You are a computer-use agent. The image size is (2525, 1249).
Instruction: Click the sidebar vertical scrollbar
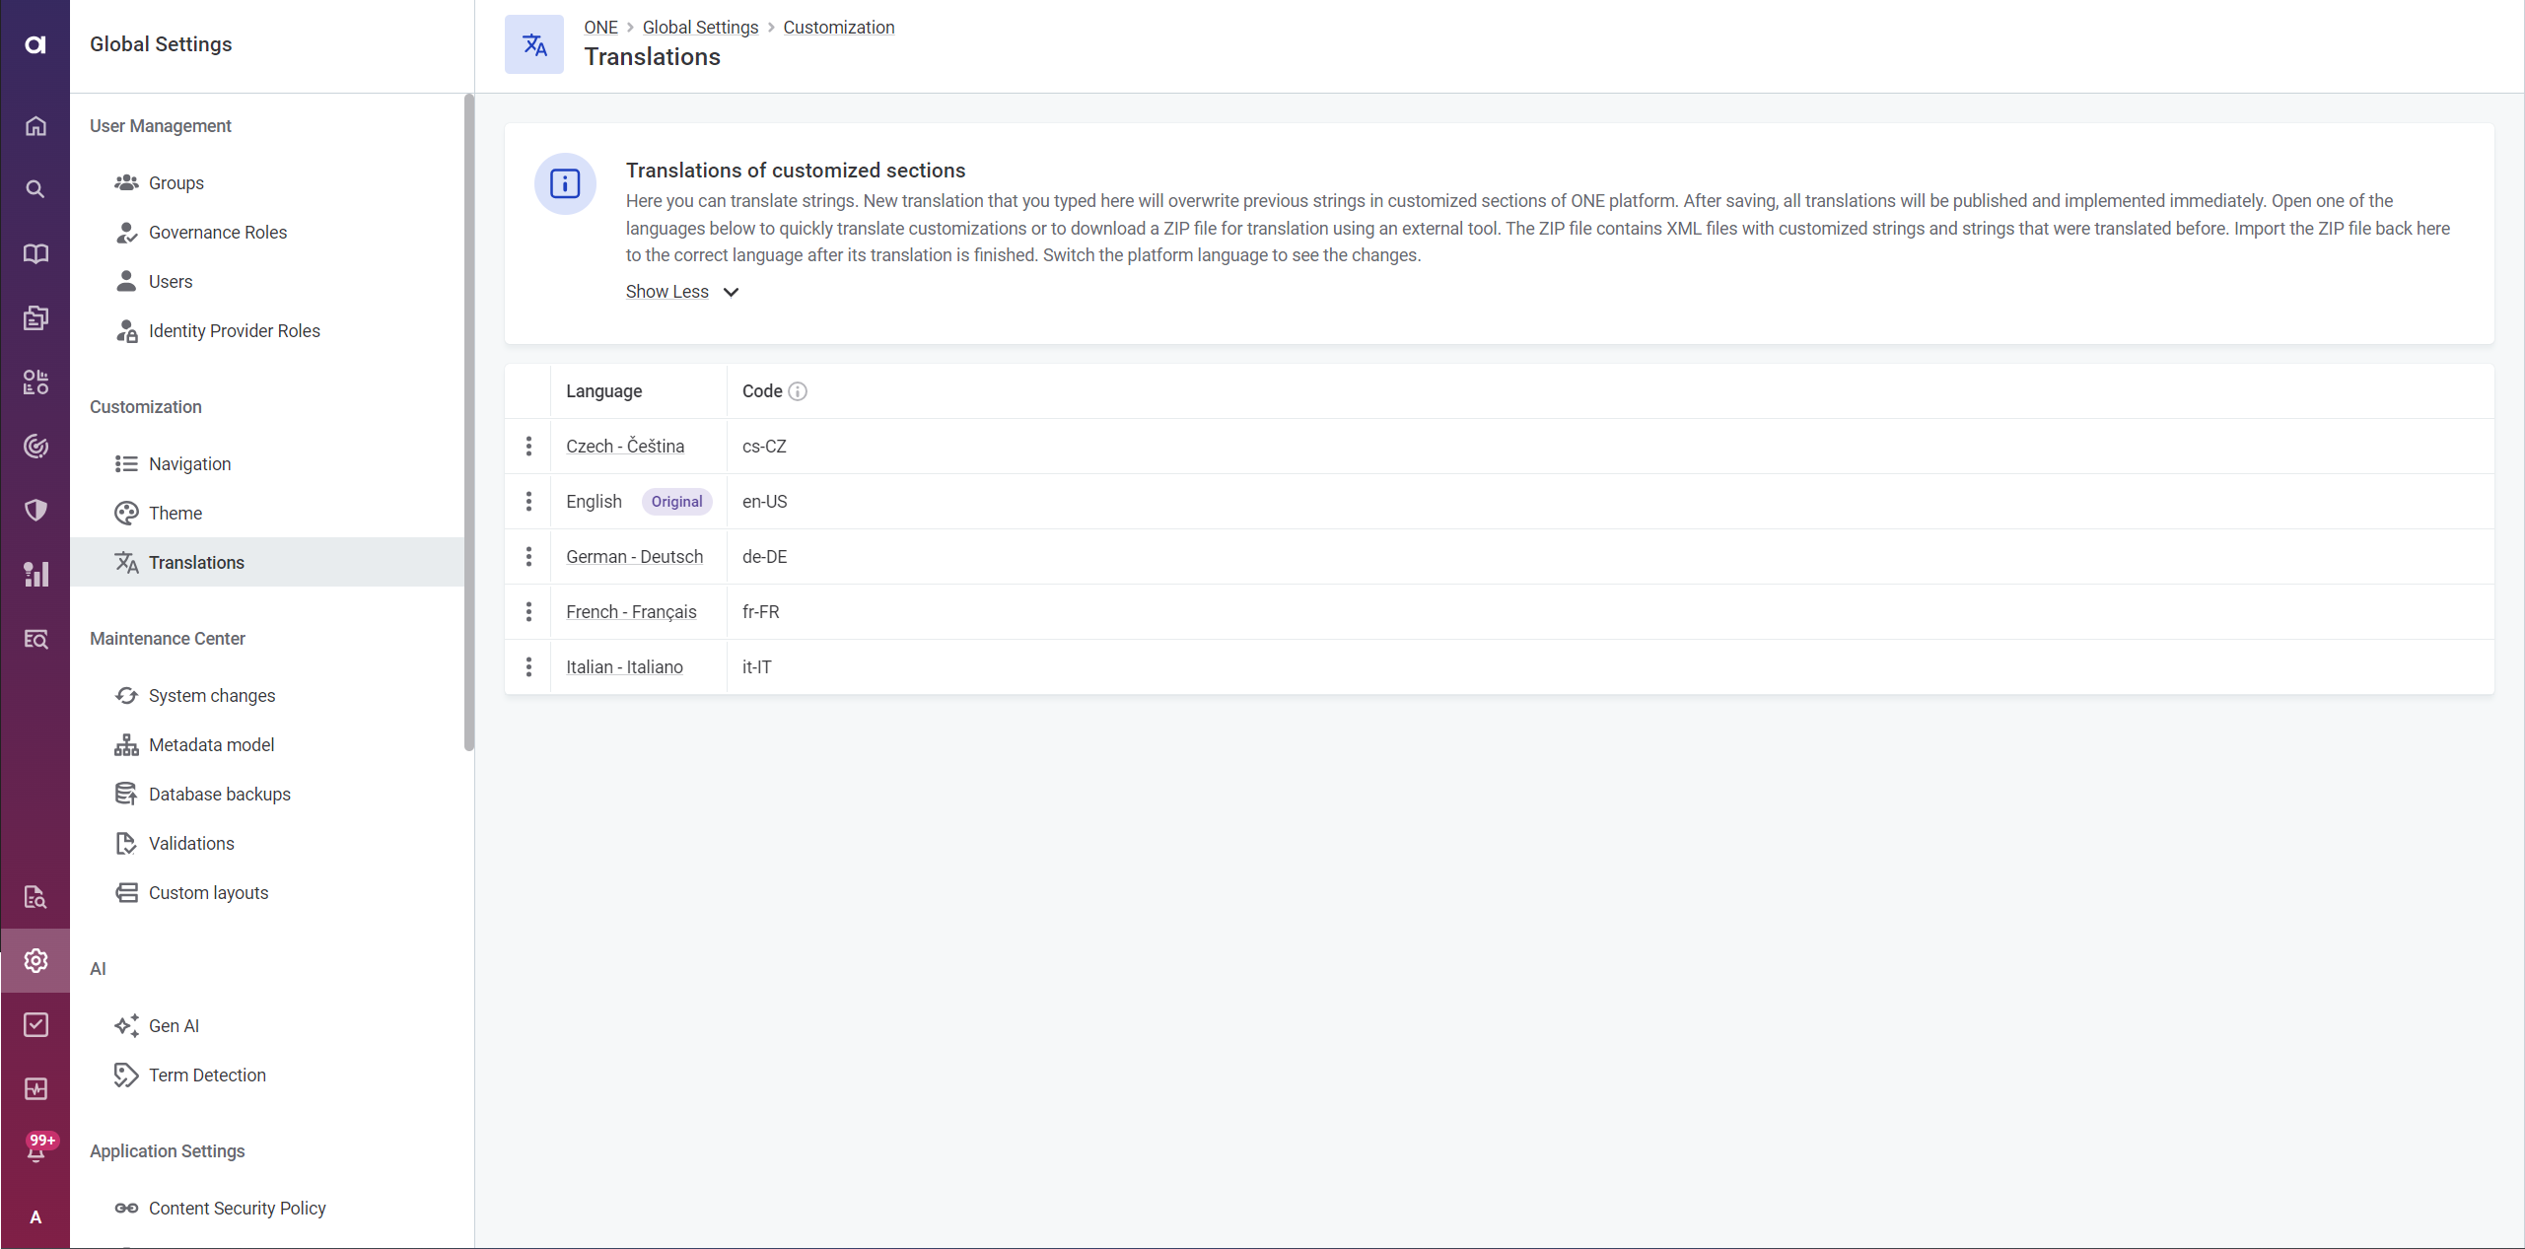pyautogui.click(x=469, y=422)
